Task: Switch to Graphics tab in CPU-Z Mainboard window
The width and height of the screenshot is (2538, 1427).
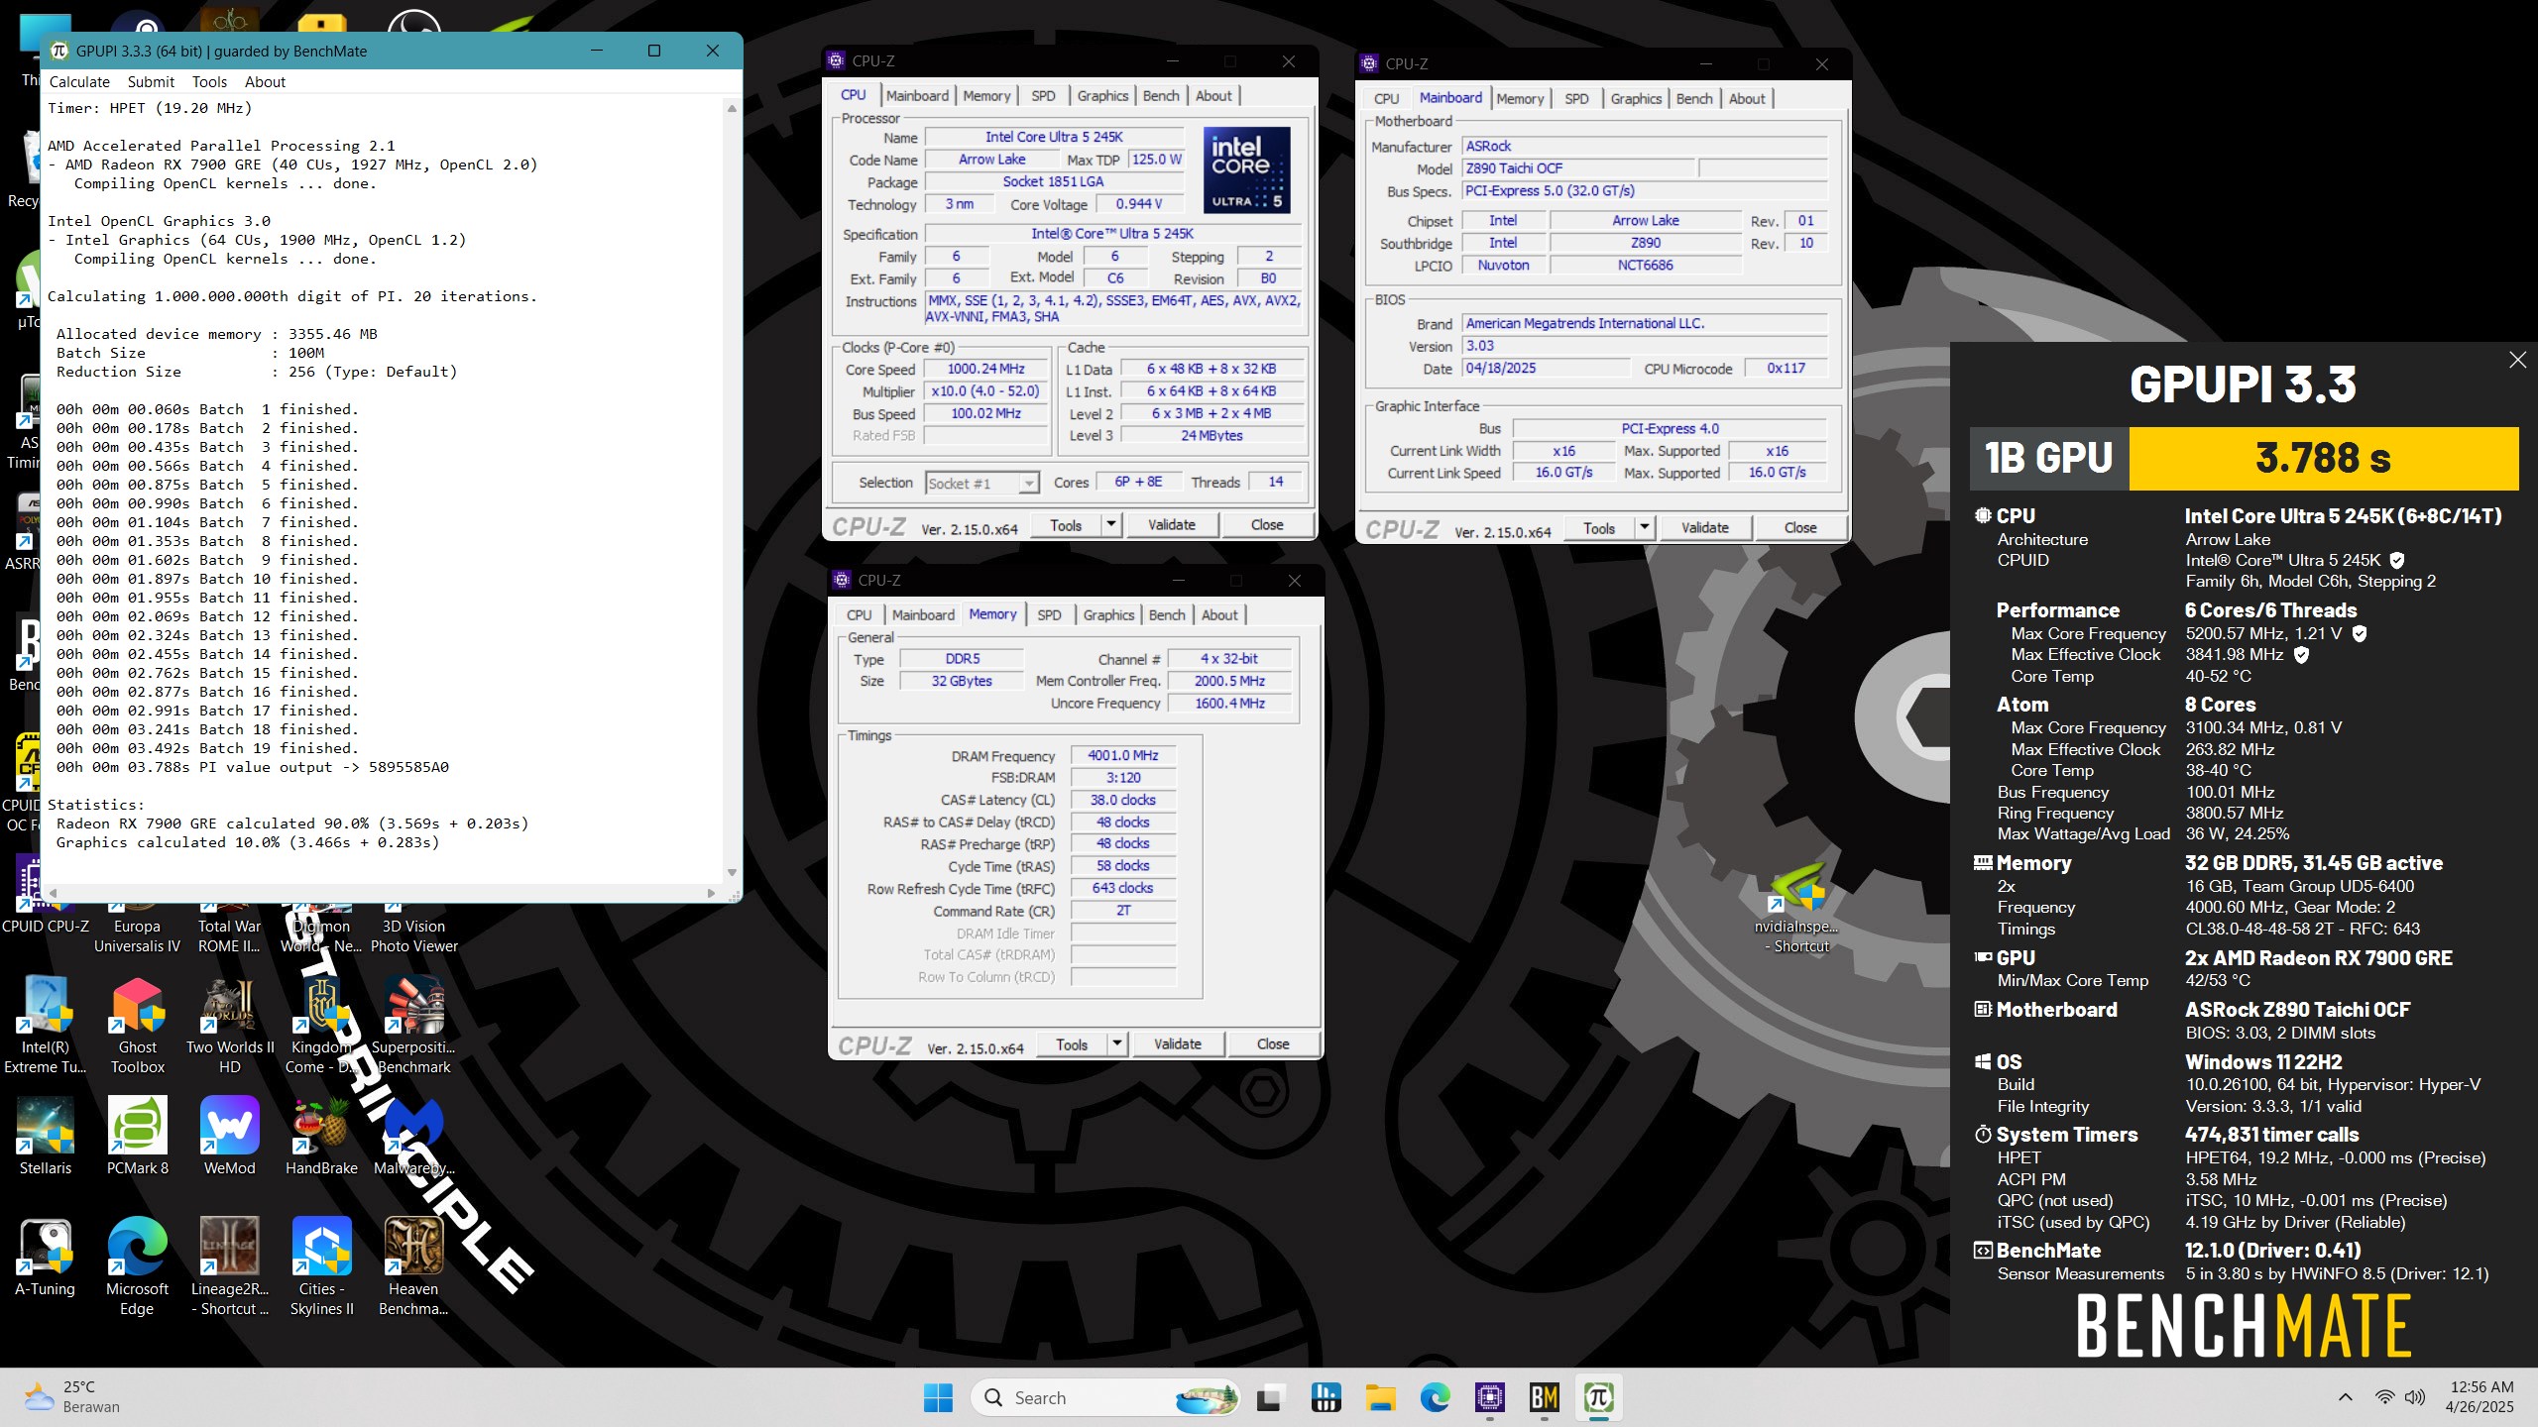Action: 1636,99
